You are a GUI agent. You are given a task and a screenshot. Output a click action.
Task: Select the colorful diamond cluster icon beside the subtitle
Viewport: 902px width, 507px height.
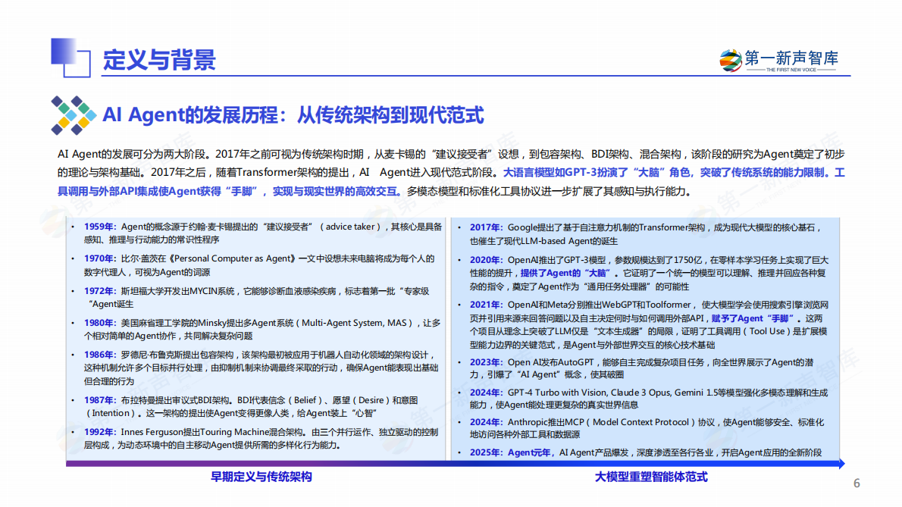coord(73,114)
